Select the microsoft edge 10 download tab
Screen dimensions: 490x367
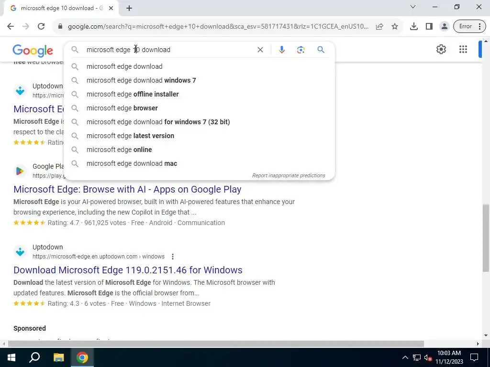click(61, 8)
